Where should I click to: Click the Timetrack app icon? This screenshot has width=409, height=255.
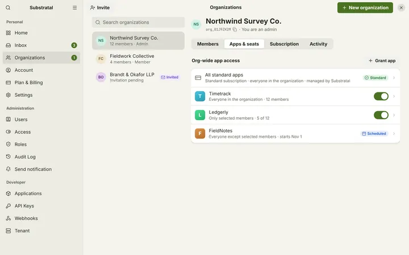(x=200, y=96)
